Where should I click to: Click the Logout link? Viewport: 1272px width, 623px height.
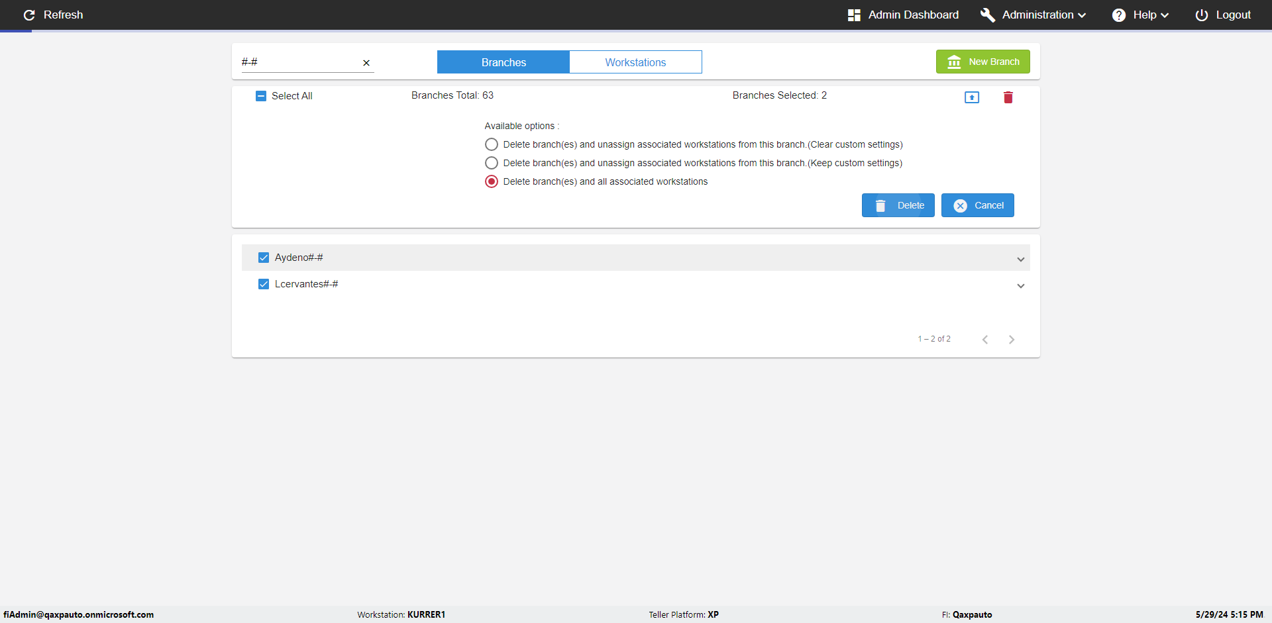pos(1234,15)
